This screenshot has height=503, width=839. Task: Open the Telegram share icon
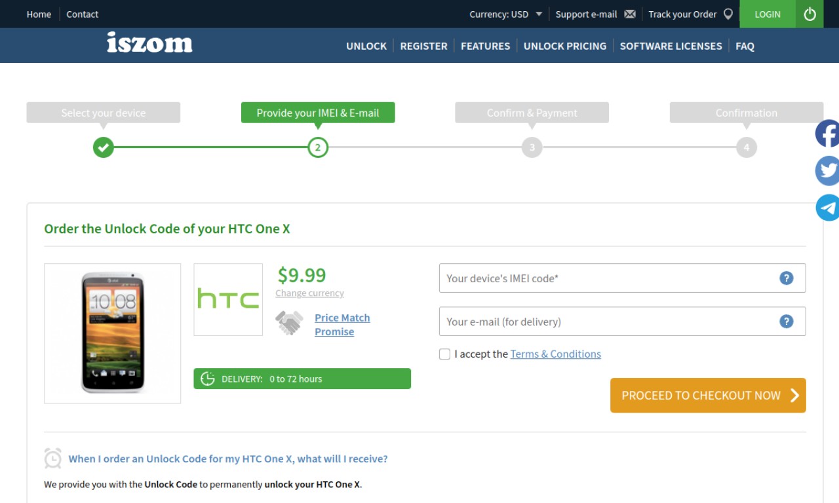click(x=827, y=208)
